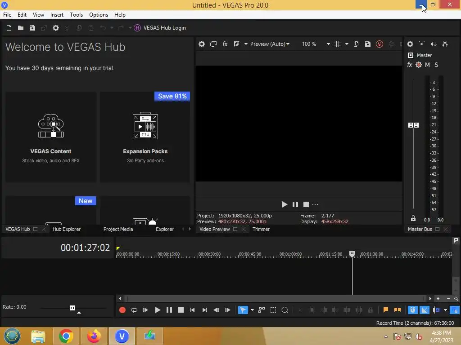Save snapshot to file icon

(368, 44)
